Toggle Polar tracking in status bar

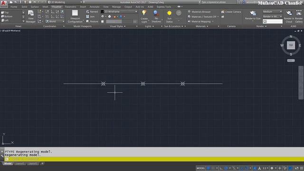click(x=226, y=168)
